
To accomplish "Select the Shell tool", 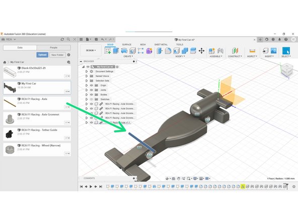I will coord(177,51).
